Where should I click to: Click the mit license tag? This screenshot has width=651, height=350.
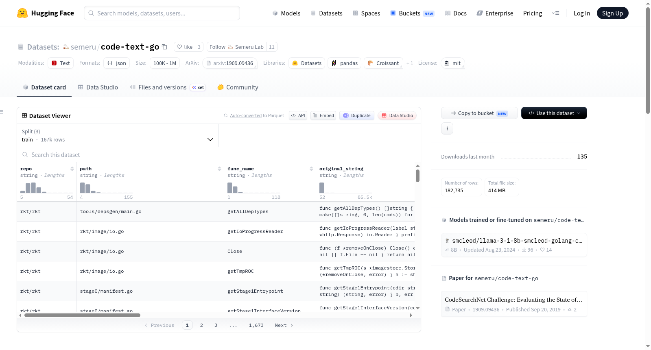[x=452, y=63]
